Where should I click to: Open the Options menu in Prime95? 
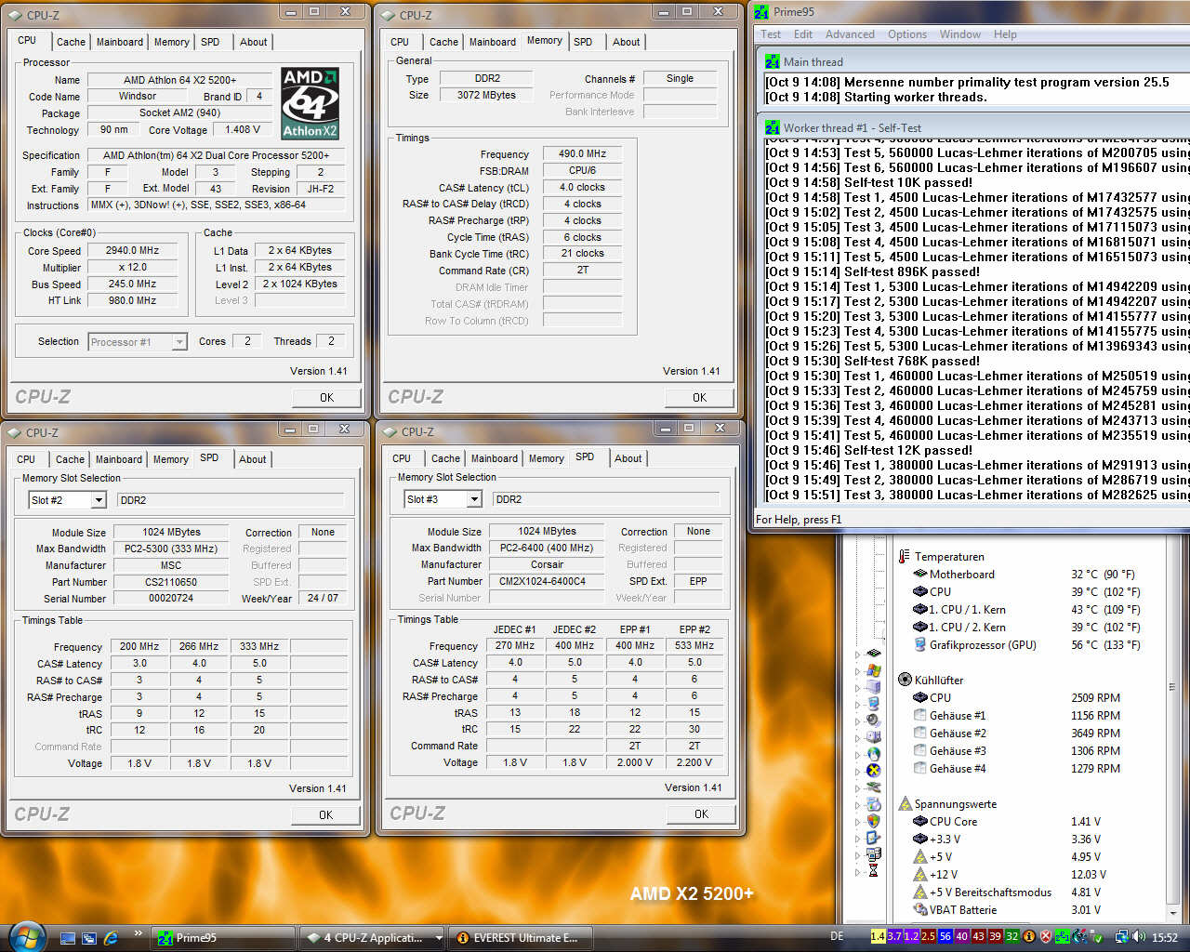pos(906,34)
